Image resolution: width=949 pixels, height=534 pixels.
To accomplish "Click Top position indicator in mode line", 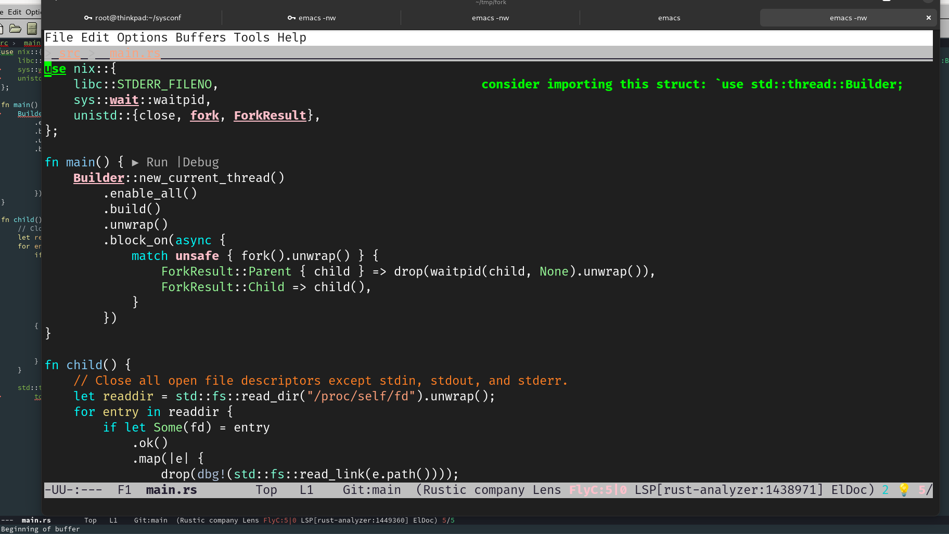I will pyautogui.click(x=266, y=490).
